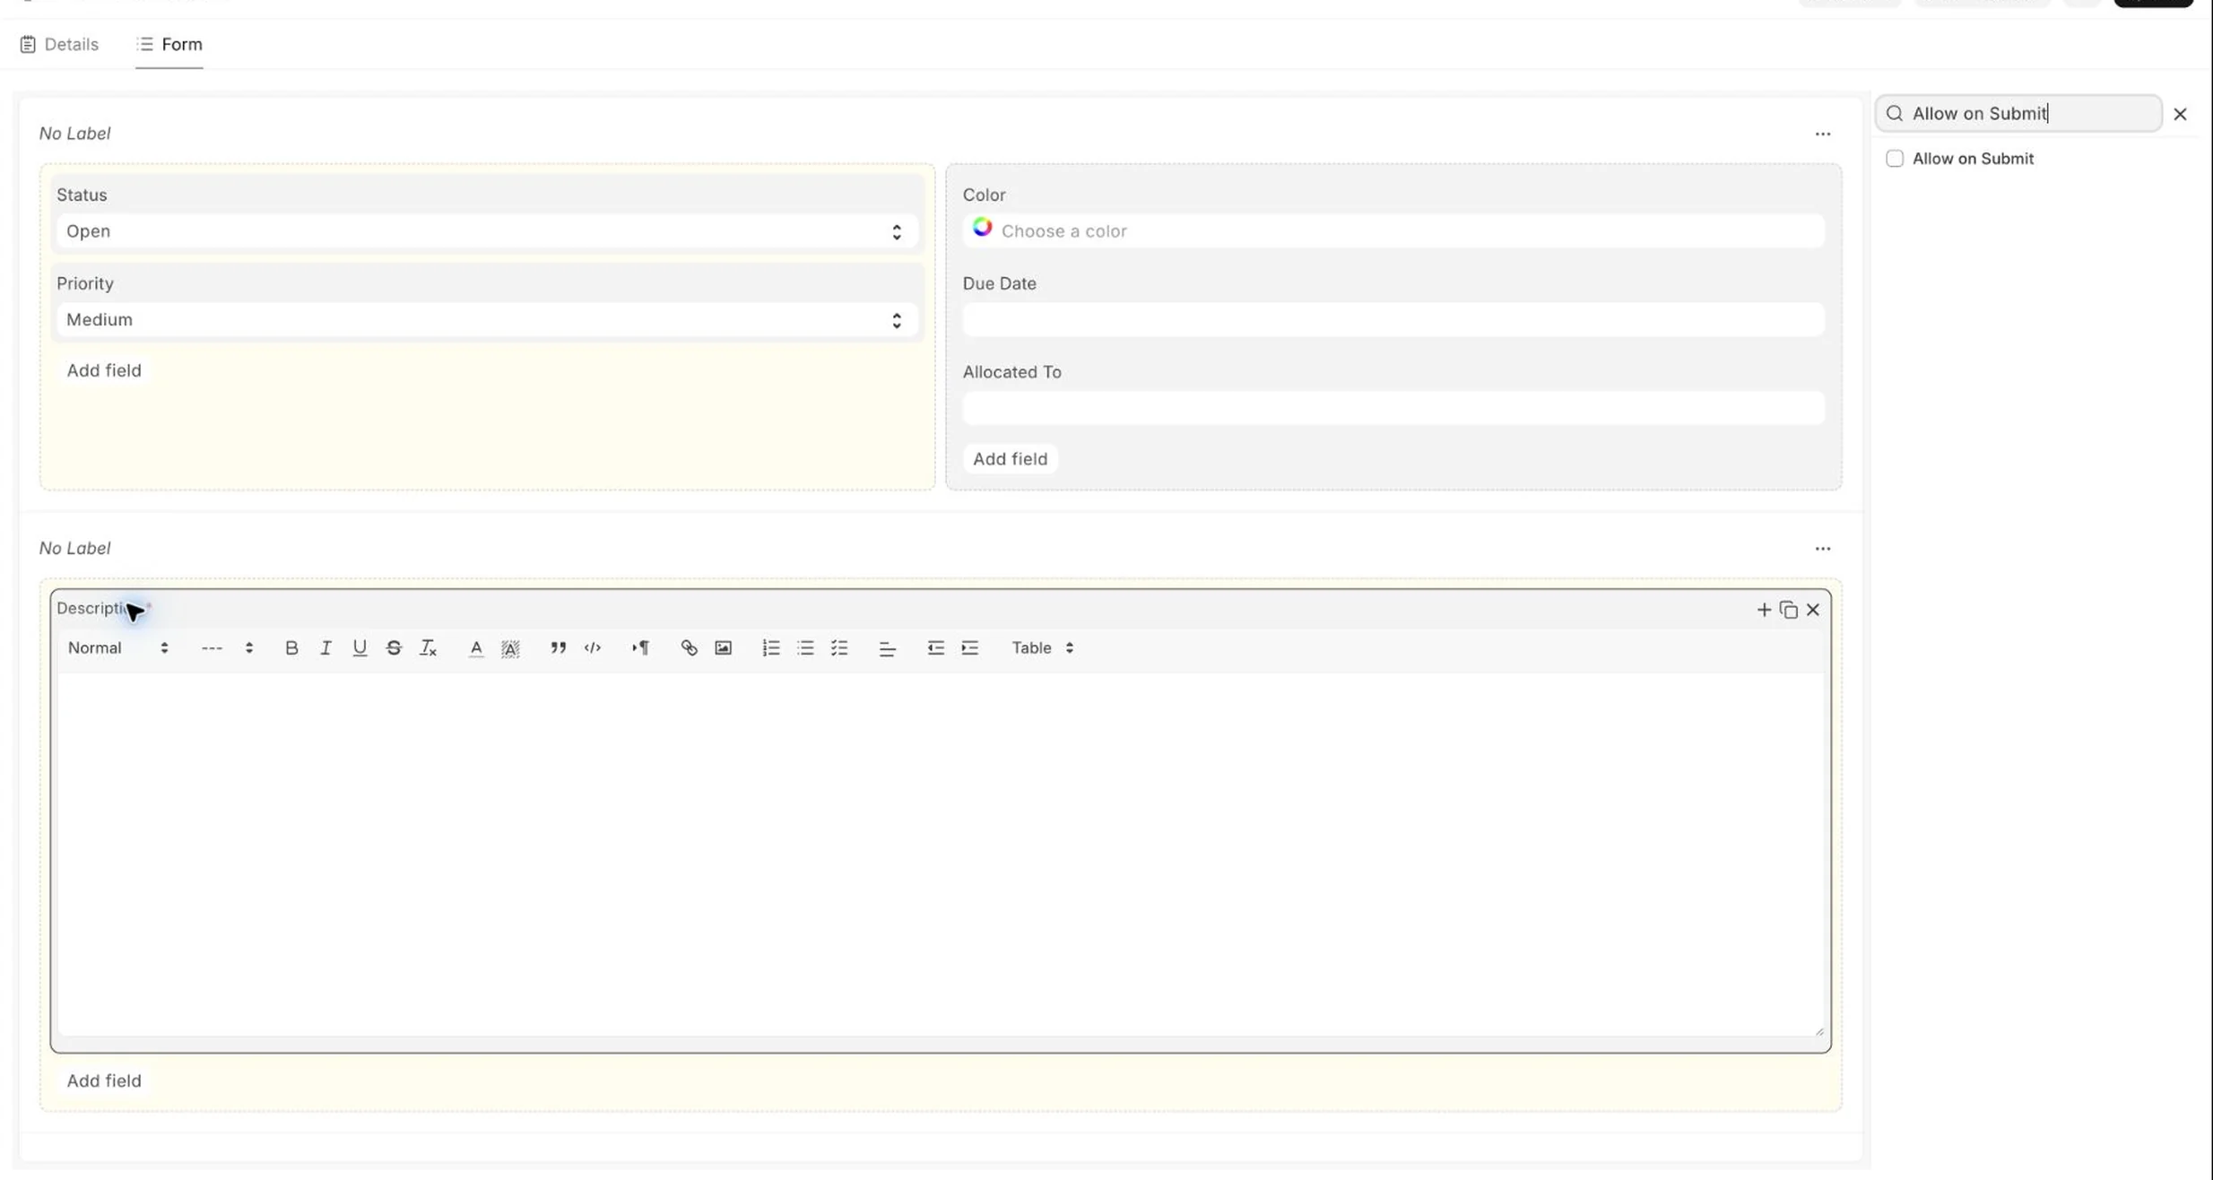Image resolution: width=2213 pixels, height=1180 pixels.
Task: Open the font size dropdown showing dashes
Action: tap(227, 647)
